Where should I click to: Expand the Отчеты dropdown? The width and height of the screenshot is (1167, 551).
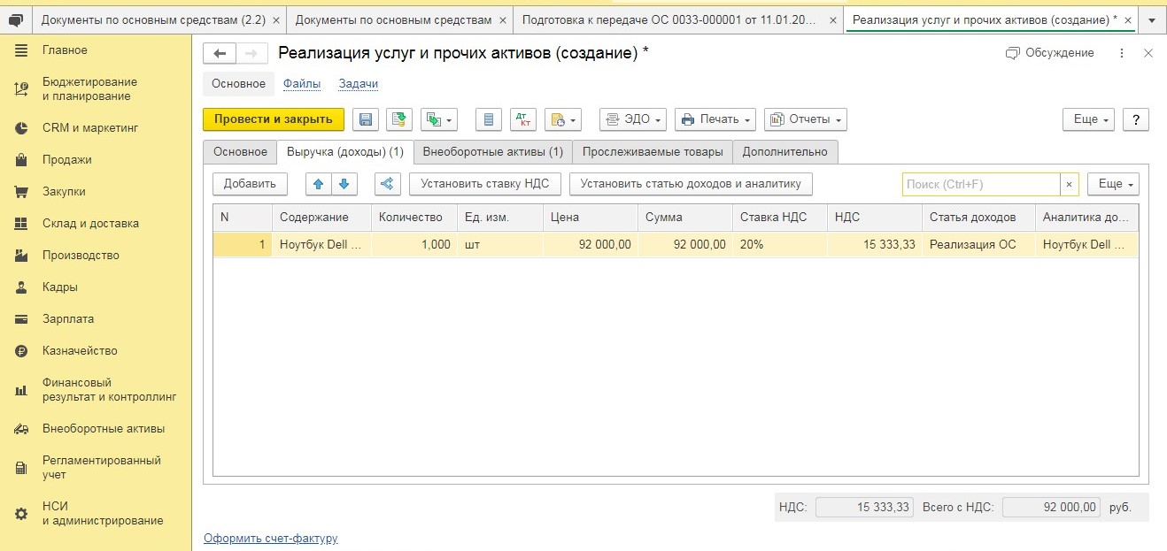pyautogui.click(x=805, y=119)
